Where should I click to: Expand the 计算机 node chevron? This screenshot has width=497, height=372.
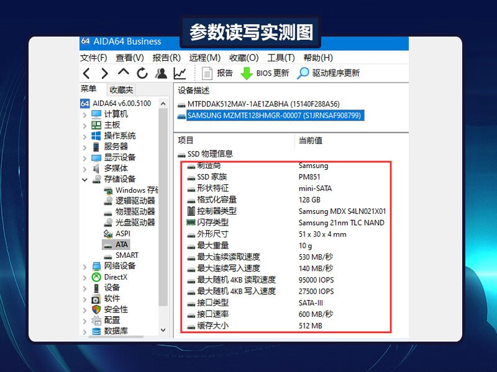coord(84,115)
